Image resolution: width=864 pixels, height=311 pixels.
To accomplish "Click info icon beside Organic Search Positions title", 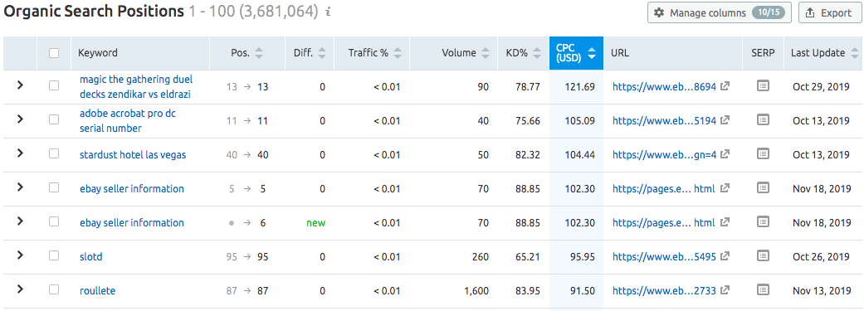I will click(x=328, y=12).
